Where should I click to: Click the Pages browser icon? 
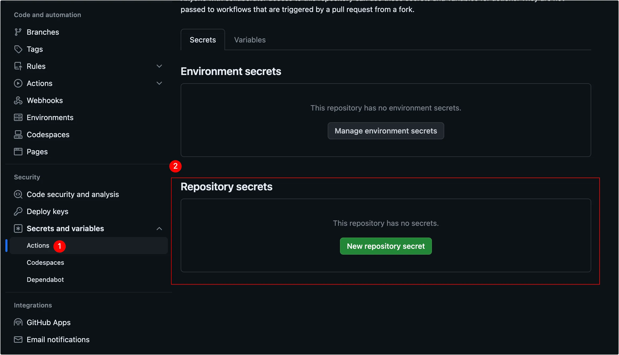click(18, 152)
